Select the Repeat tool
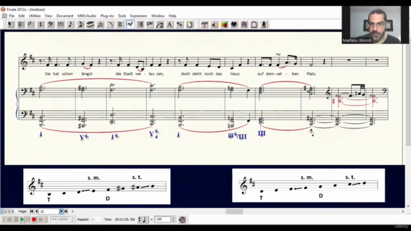The height and width of the screenshot is (231, 411). 140,24
